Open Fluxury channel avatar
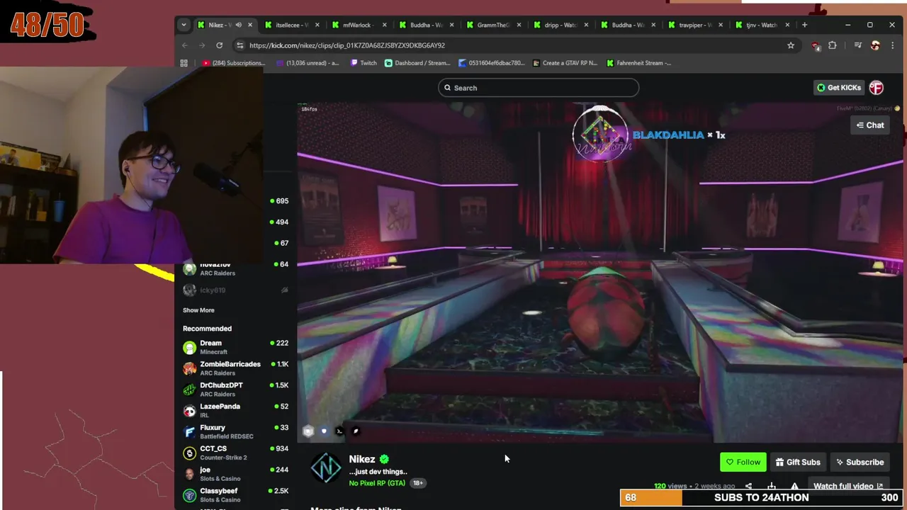This screenshot has height=510, width=907. (189, 433)
